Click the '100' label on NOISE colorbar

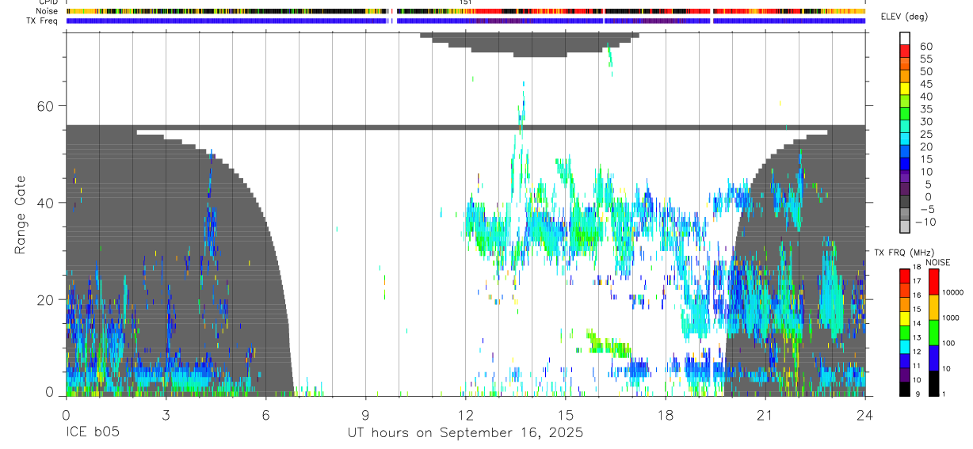coord(948,343)
